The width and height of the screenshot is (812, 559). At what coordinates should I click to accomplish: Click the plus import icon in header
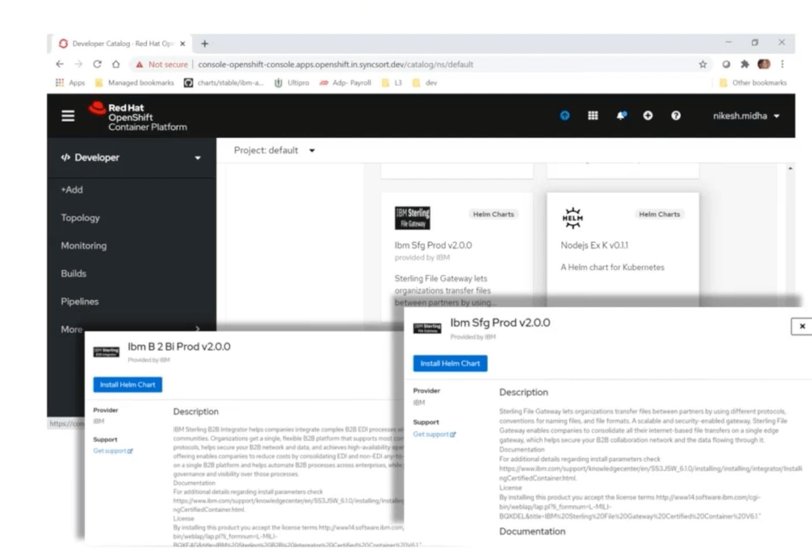[648, 115]
